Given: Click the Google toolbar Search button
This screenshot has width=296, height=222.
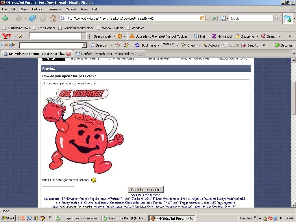Looking at the screenshot, I should tap(98, 45).
